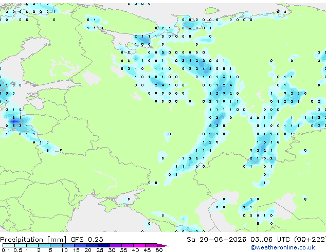Click the 2–5 mm legend color swatch
326x252 pixels.
pos(44,245)
